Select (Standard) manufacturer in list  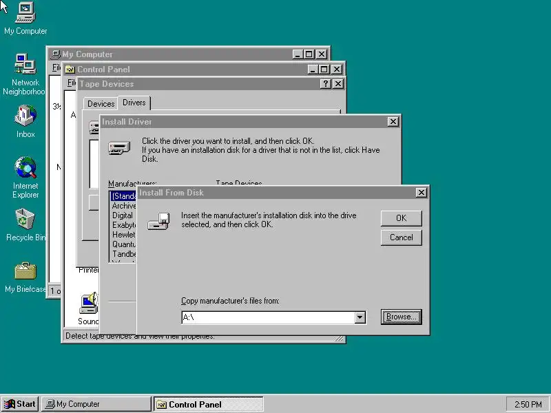click(123, 196)
